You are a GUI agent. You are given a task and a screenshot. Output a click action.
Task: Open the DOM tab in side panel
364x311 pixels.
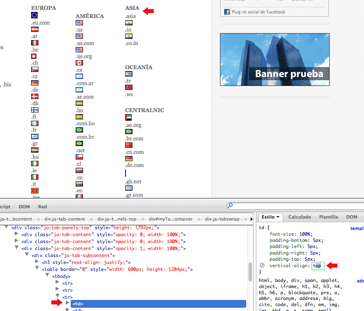click(x=351, y=217)
